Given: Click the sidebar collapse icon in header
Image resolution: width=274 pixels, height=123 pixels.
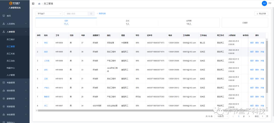Looking at the screenshot, I should tap(33, 4).
